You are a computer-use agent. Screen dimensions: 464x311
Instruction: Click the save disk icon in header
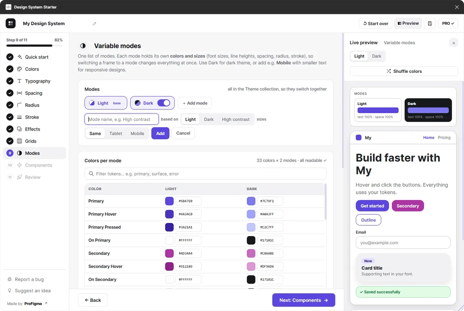[430, 23]
